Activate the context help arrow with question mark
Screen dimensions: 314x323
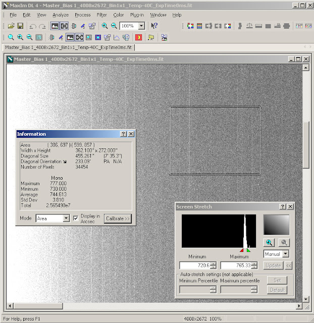(154, 26)
